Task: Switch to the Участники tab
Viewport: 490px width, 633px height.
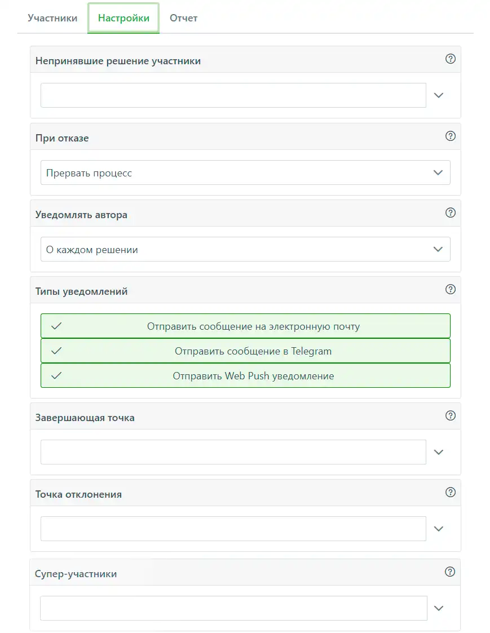Action: click(x=52, y=18)
